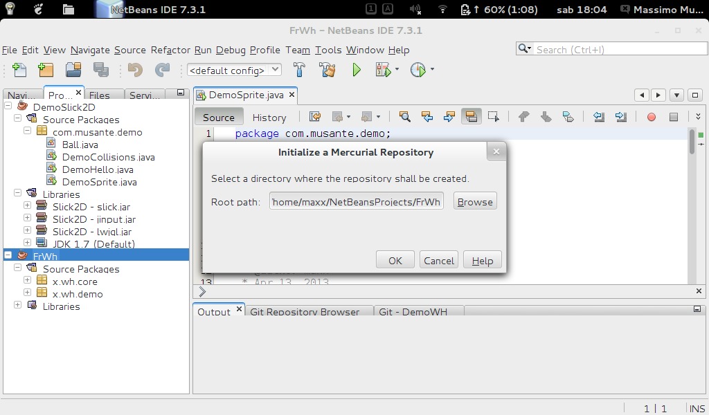Click the Clean and Build icon
Image resolution: width=709 pixels, height=415 pixels.
click(x=327, y=70)
